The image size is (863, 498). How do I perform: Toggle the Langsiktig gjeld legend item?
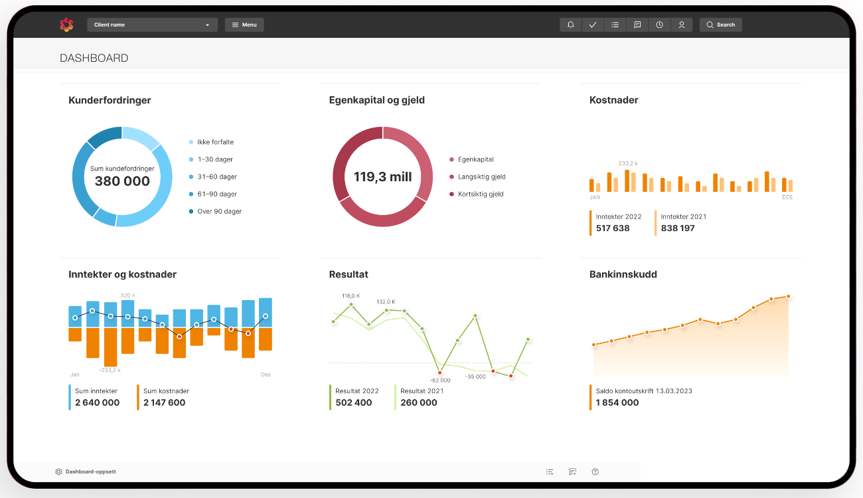tap(481, 177)
